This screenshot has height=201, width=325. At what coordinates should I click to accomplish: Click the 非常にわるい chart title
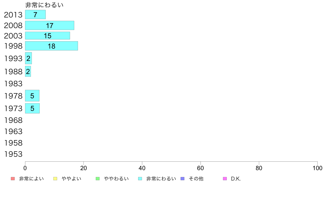click(x=44, y=5)
